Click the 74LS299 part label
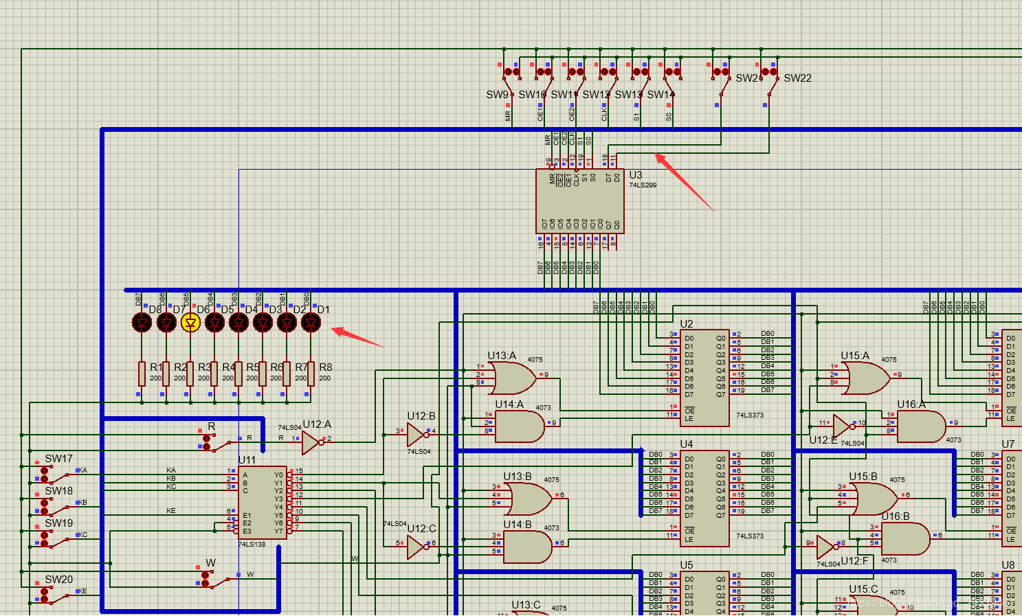The image size is (1022, 616). 643,185
